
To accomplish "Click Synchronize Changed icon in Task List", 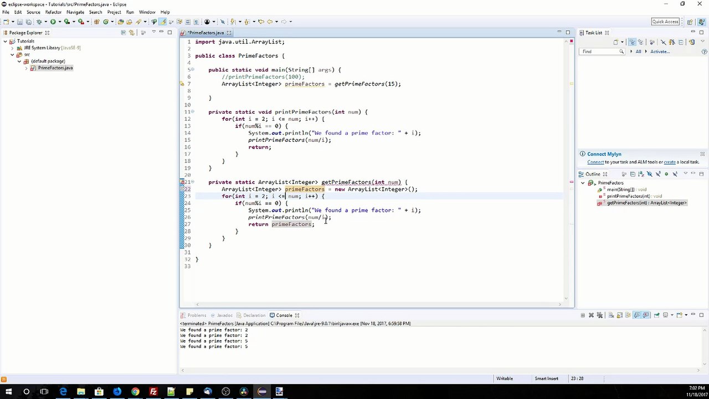I will coord(692,42).
